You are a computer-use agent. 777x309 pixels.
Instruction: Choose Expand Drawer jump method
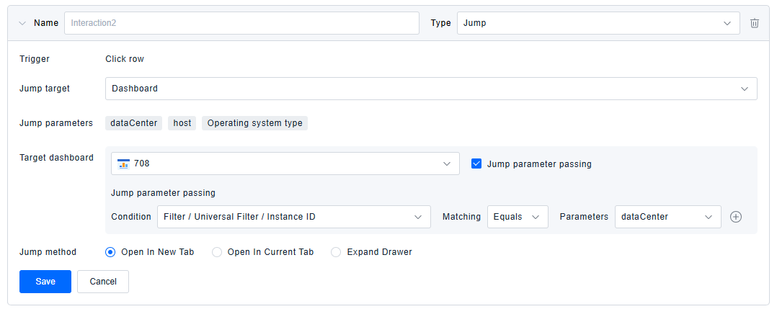336,252
